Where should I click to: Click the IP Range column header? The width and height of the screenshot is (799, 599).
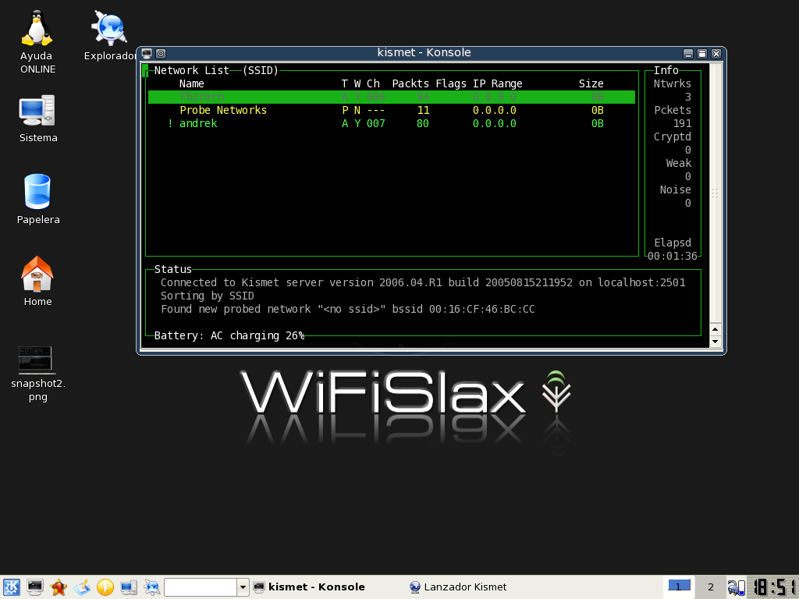click(x=497, y=83)
